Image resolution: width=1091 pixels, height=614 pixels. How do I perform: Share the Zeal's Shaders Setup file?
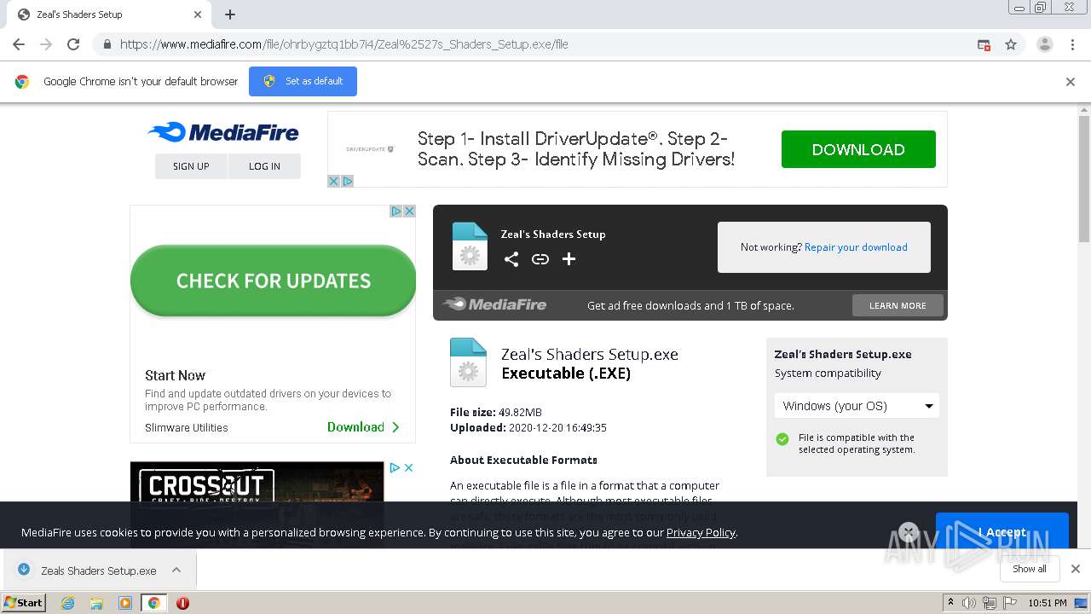[x=511, y=259]
